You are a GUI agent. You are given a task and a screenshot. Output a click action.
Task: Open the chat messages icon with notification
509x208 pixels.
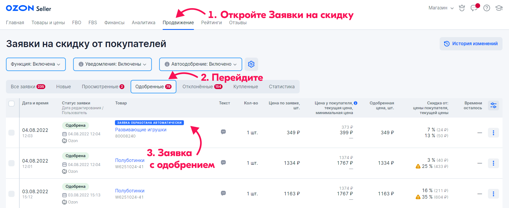[474, 8]
